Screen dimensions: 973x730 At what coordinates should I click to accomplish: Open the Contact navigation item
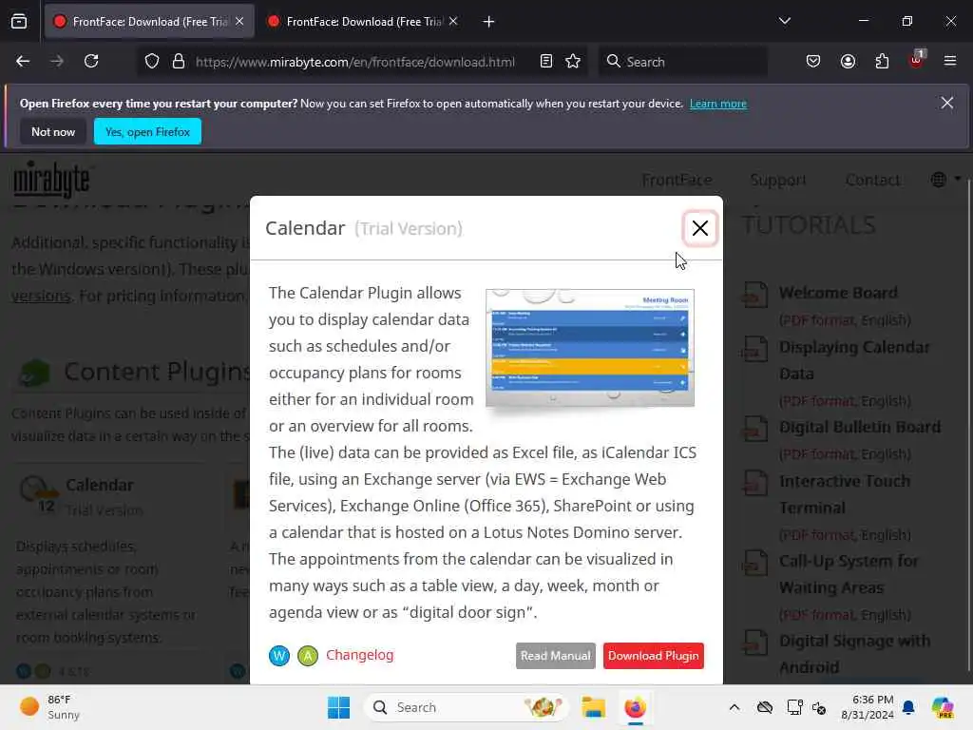tap(872, 180)
